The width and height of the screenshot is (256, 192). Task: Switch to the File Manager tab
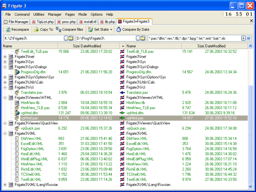(16, 22)
